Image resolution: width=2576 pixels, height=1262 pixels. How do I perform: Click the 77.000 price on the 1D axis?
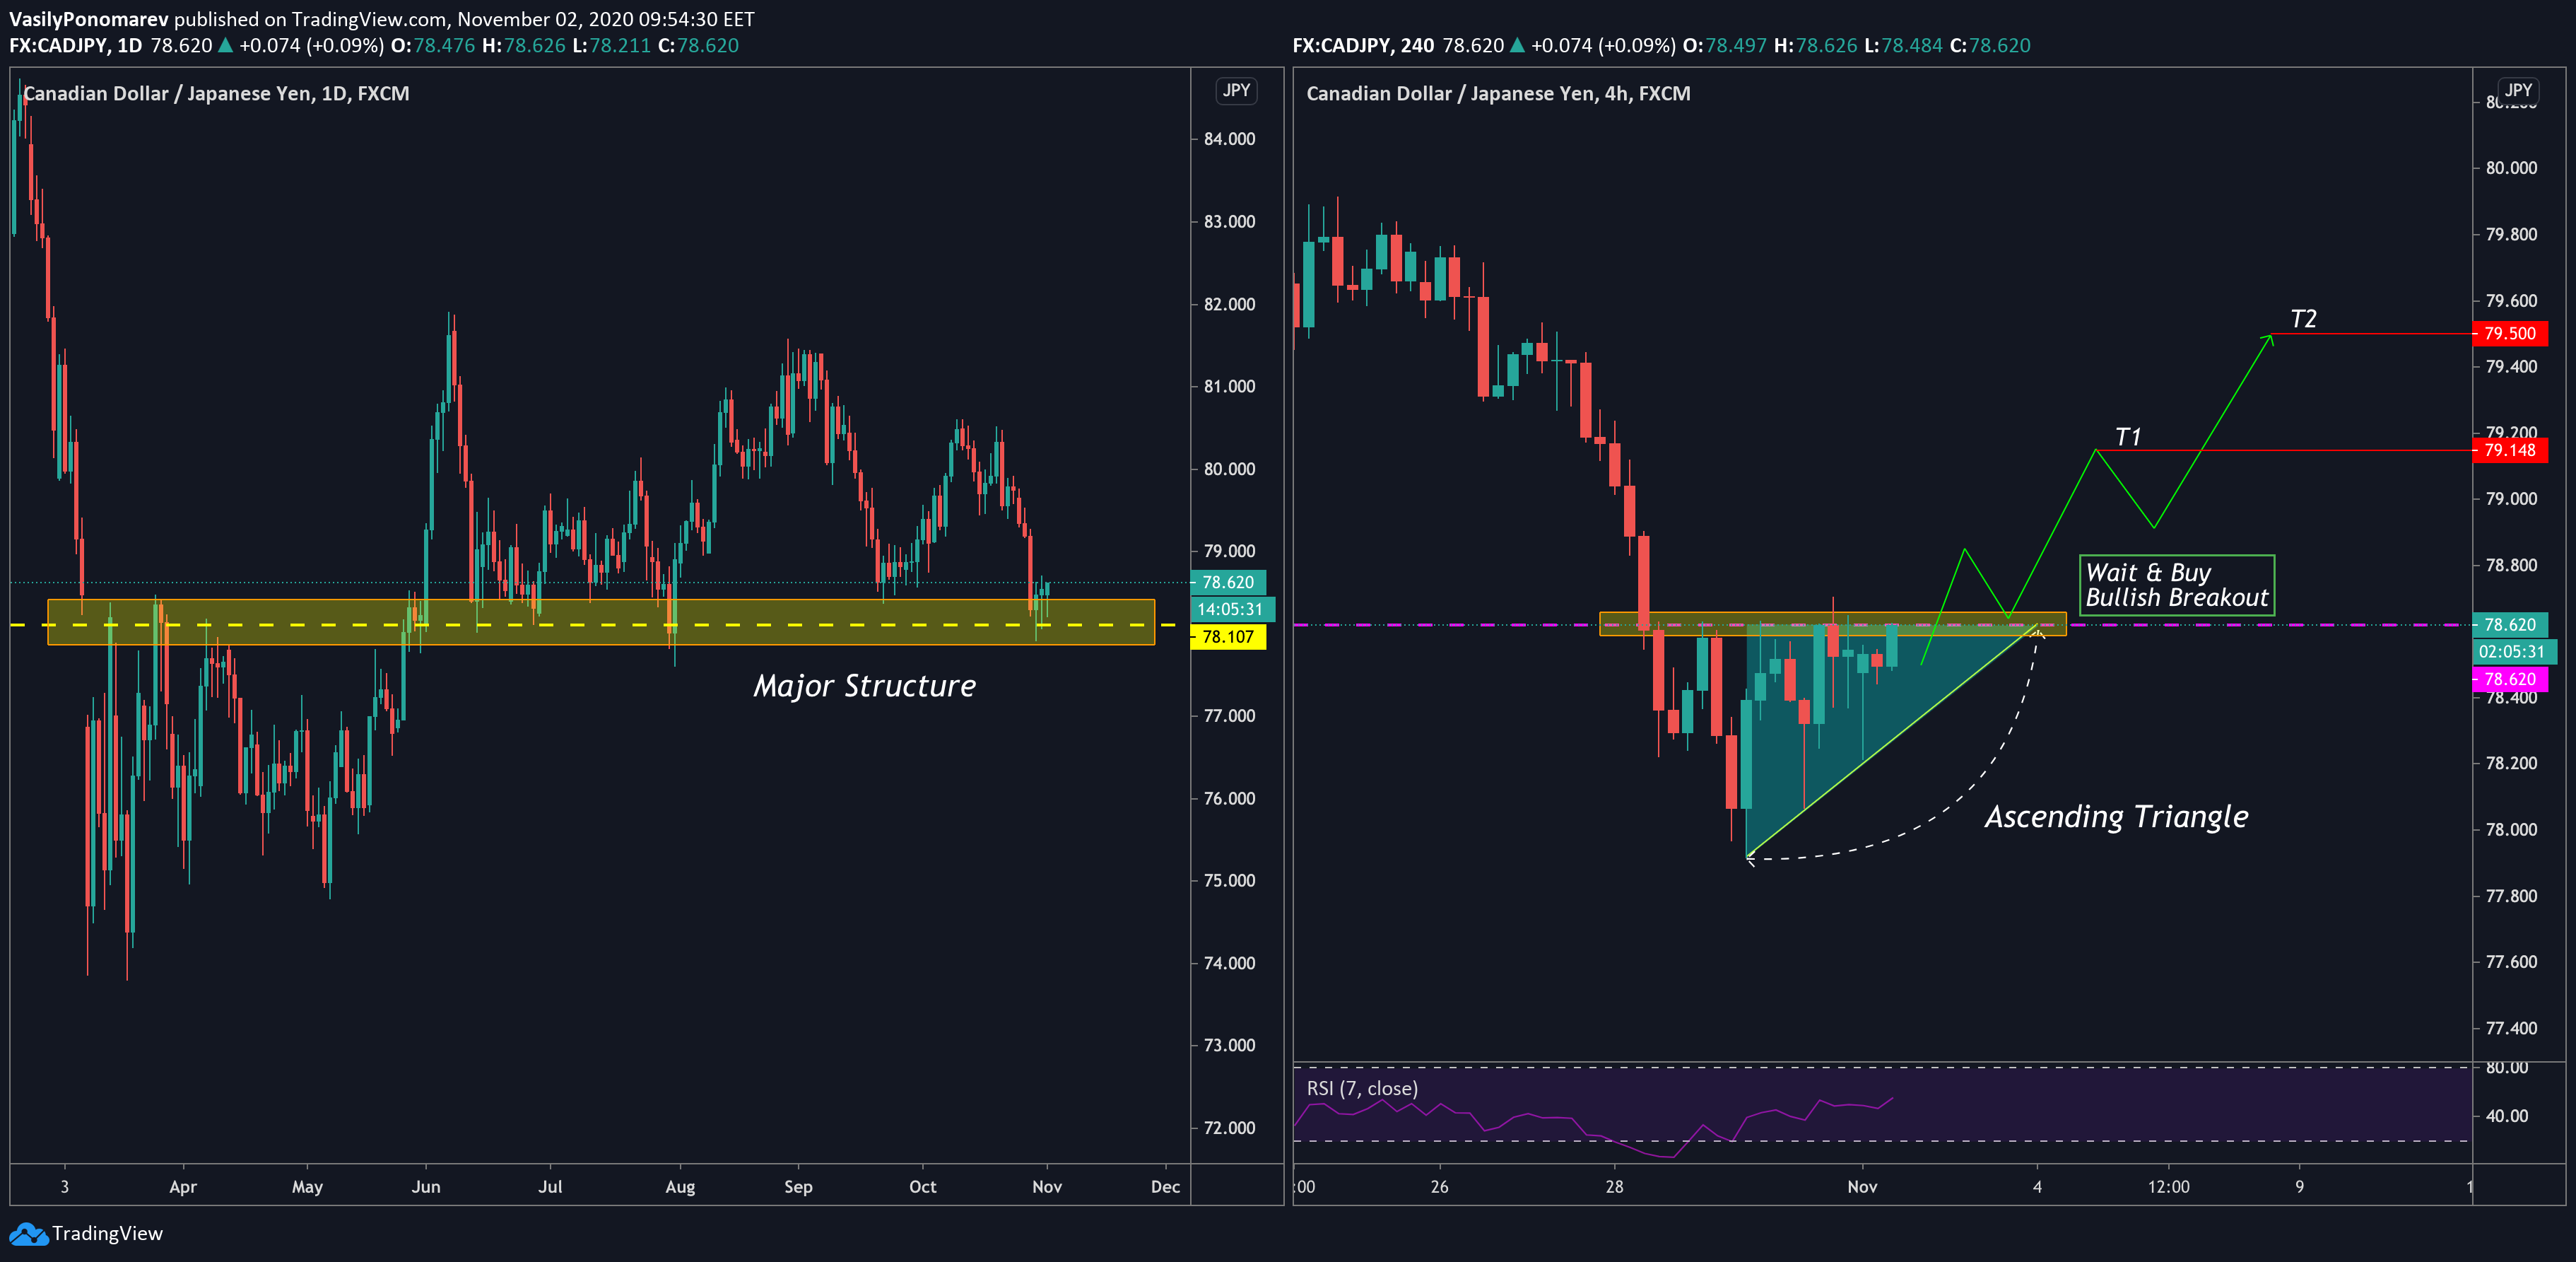(x=1229, y=717)
